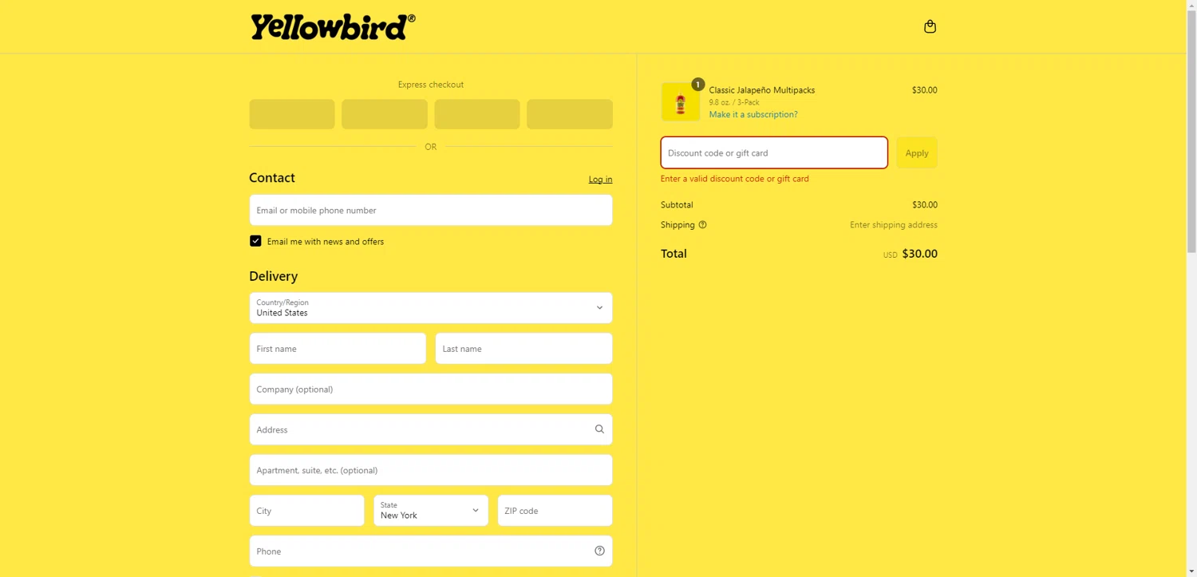Click Make it a subscription link

[753, 115]
